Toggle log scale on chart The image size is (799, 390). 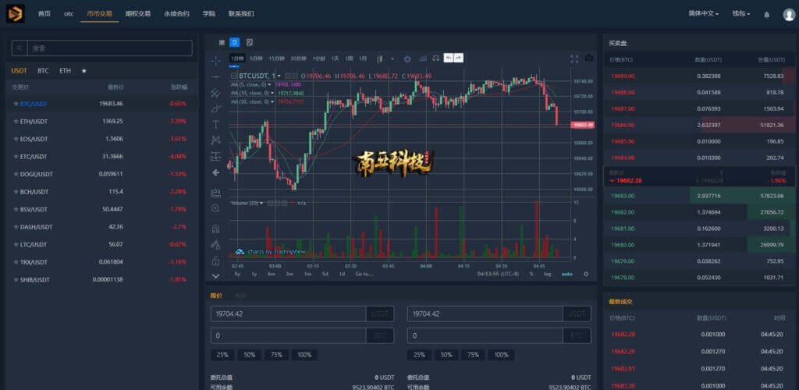(x=547, y=274)
